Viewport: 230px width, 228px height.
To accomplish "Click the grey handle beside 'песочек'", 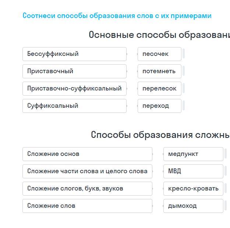I will coord(184,54).
